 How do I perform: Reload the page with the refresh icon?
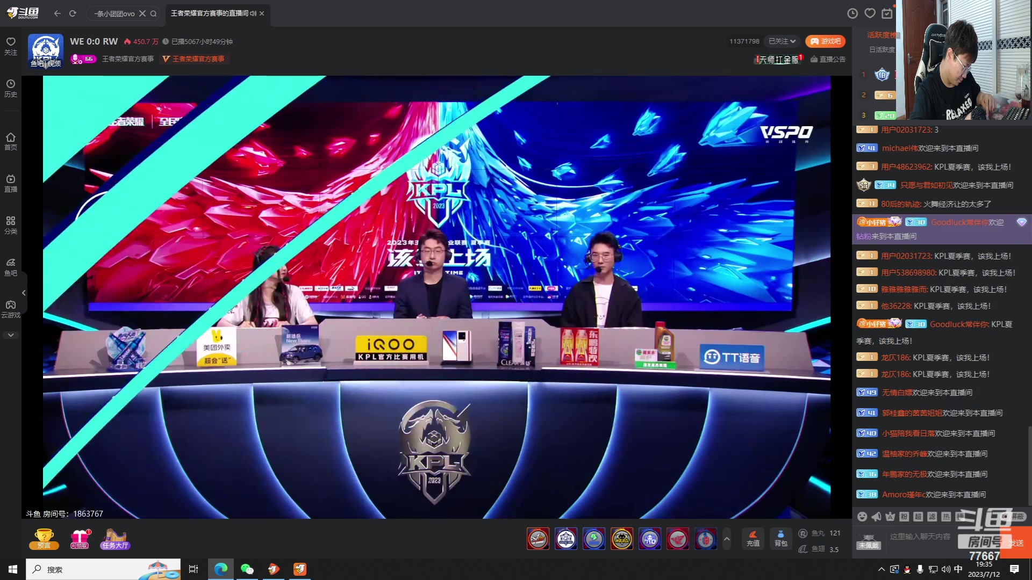(x=73, y=13)
